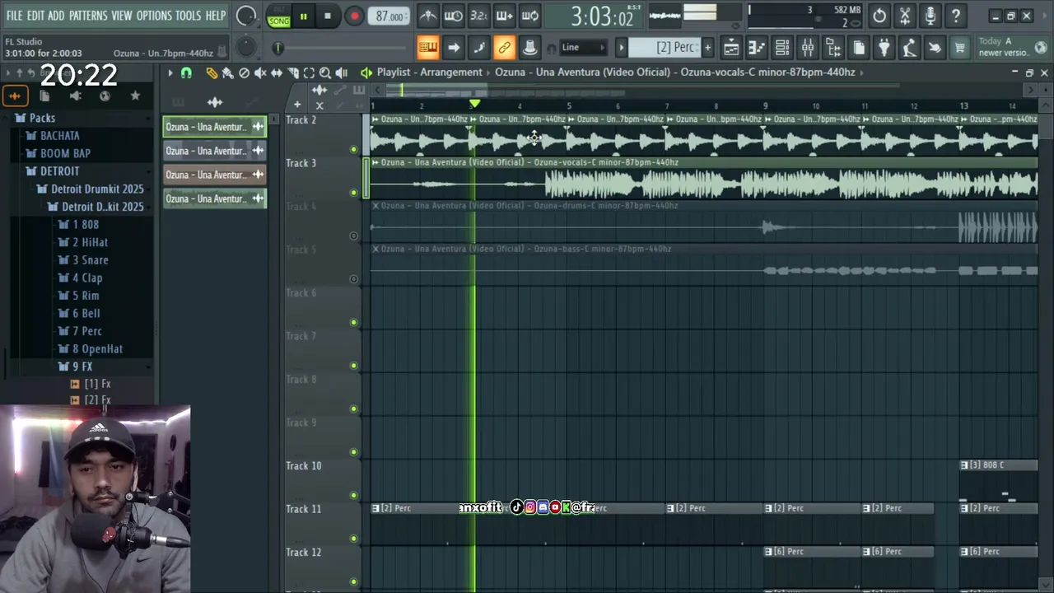Image resolution: width=1054 pixels, height=593 pixels.
Task: Open the playlist view button
Action: 731,48
